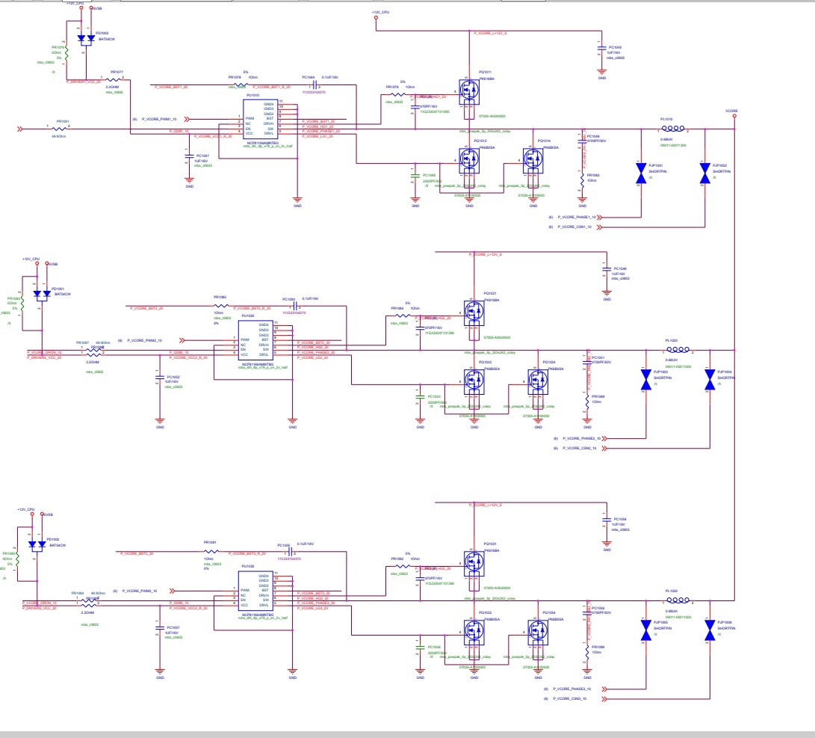
Task: Select the PJP1006 shortpin jumper symbol
Action: (710, 630)
